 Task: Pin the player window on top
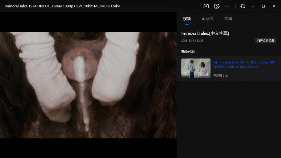coord(242,6)
